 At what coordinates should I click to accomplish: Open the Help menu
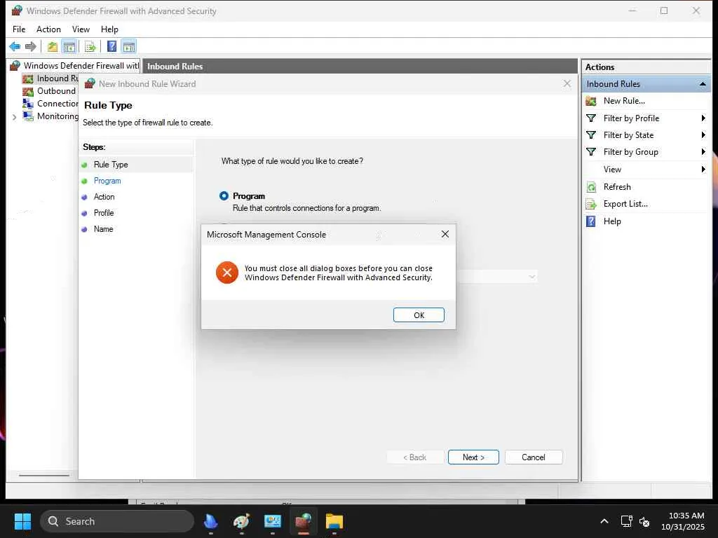tap(109, 29)
